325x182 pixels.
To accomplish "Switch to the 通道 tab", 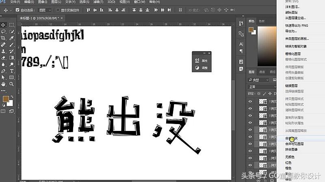I will pyautogui.click(x=262, y=72).
